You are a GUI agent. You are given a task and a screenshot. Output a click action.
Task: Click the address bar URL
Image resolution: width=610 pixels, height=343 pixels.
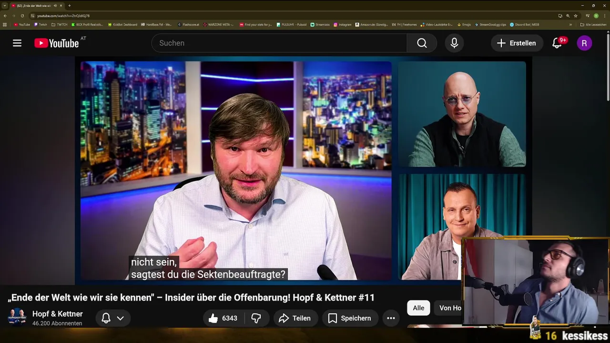(63, 16)
